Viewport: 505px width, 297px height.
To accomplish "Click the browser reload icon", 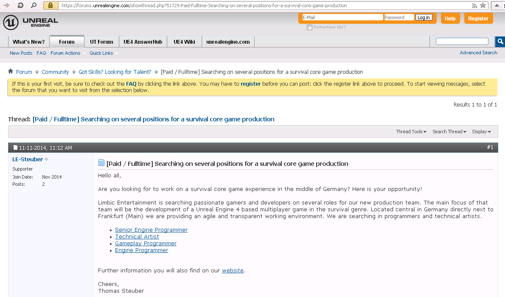I will [20, 5].
